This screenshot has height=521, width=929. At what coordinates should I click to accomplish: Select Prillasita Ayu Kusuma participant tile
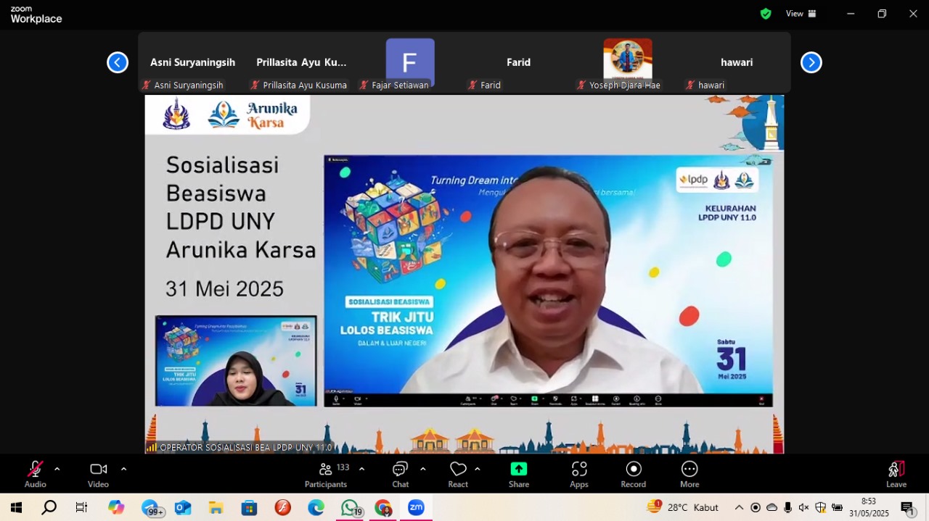click(x=301, y=63)
